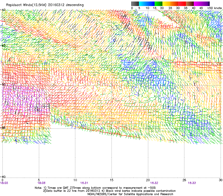This screenshot has height=196, width=223.
Task: Click the cyan-blue 5-15 knots legend segment
Action: pyautogui.click(x=147, y=4)
